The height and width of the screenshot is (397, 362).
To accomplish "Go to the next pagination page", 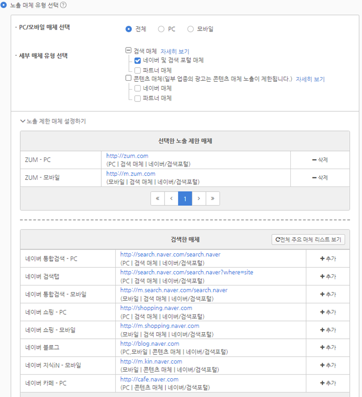I will (x=199, y=198).
